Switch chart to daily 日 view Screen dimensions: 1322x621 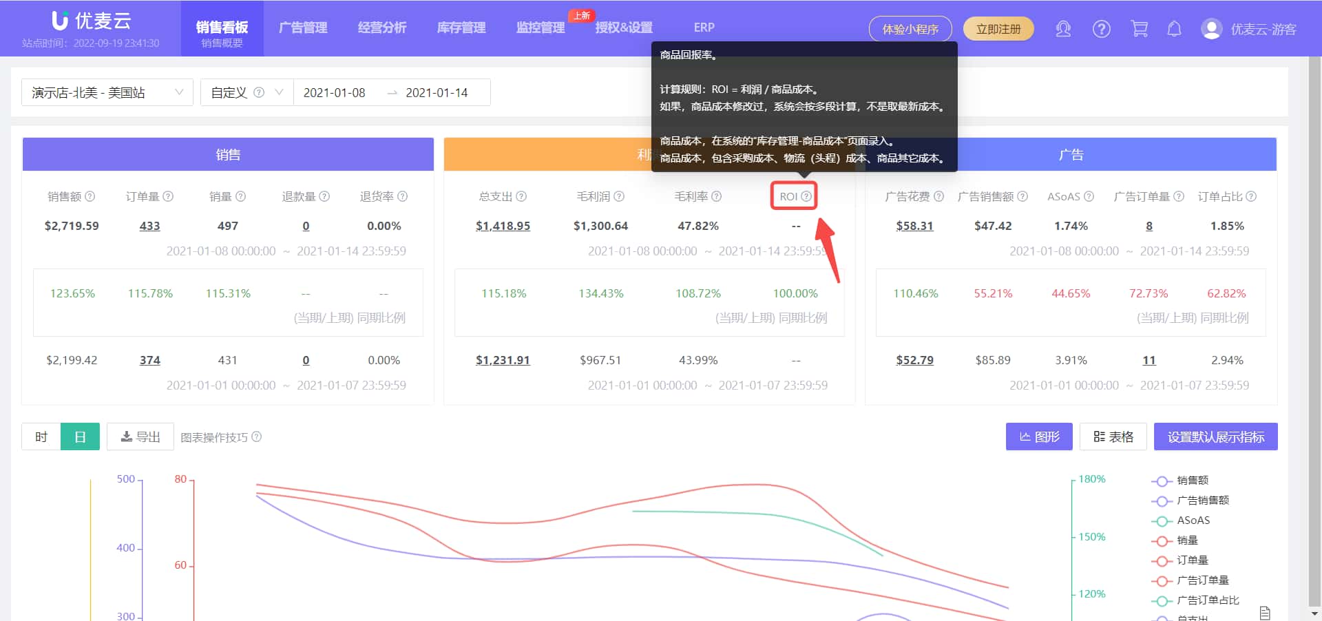(80, 436)
